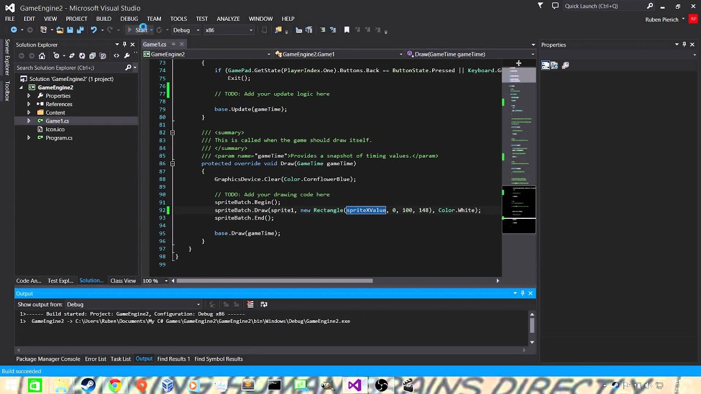This screenshot has width=701, height=394.
Task: Click the Navigate Backward arrow in toolbar
Action: [x=14, y=30]
